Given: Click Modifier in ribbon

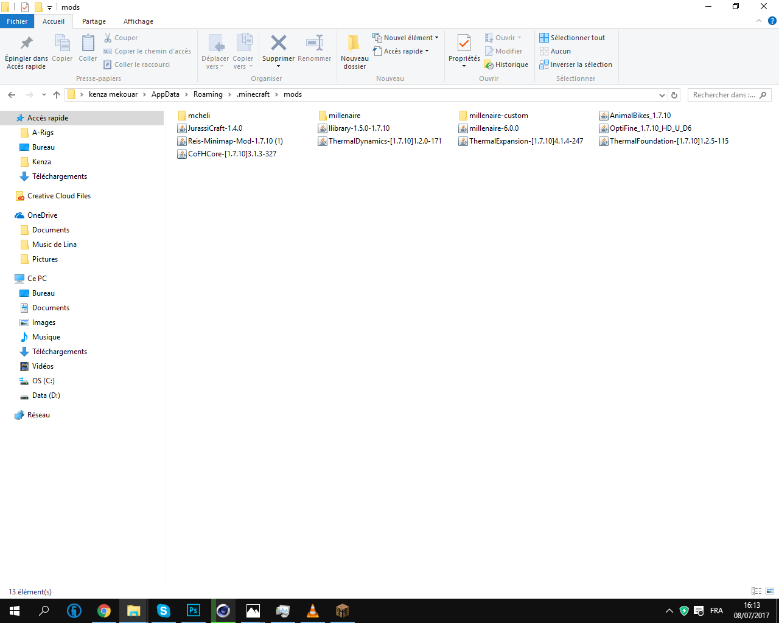Looking at the screenshot, I should [503, 51].
